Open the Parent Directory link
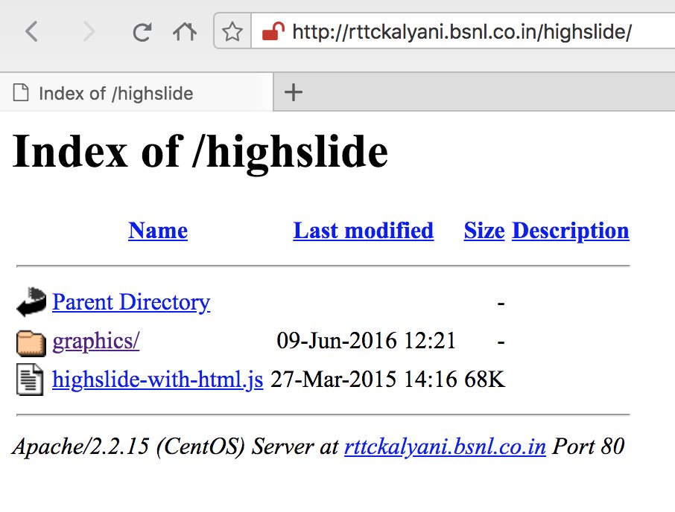This screenshot has height=512, width=675. tap(131, 302)
